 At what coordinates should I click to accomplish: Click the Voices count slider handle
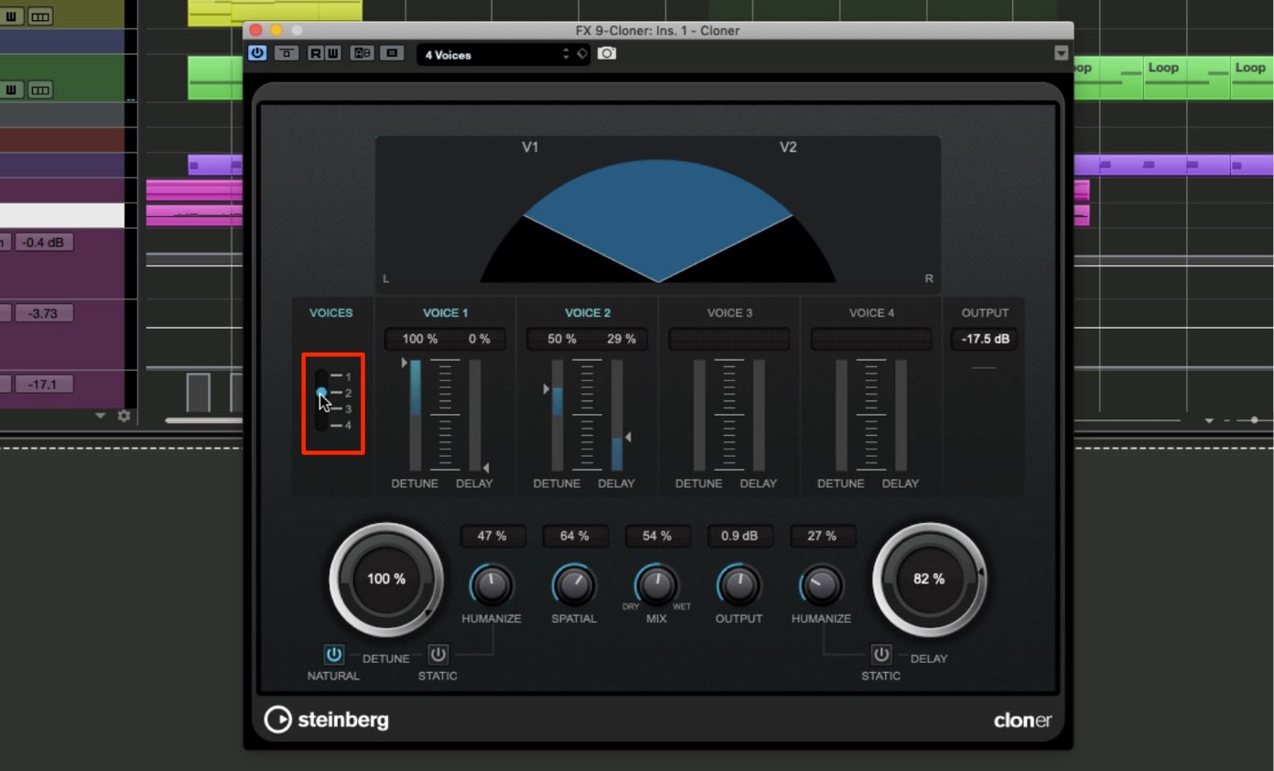tap(321, 392)
